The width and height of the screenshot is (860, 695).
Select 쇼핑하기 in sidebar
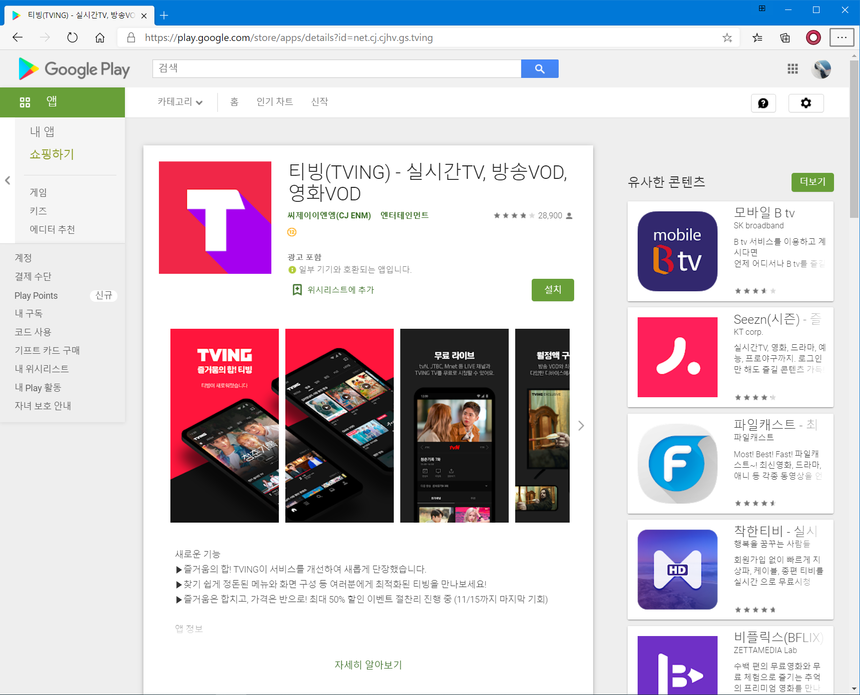click(x=52, y=154)
